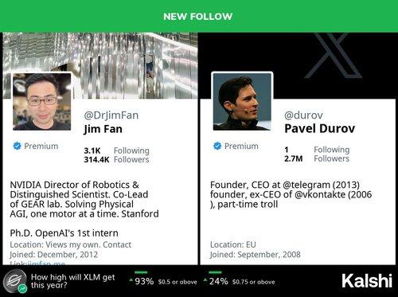Click Jim Fan's profile photo
Image resolution: width=398 pixels, height=297 pixels.
41,102
